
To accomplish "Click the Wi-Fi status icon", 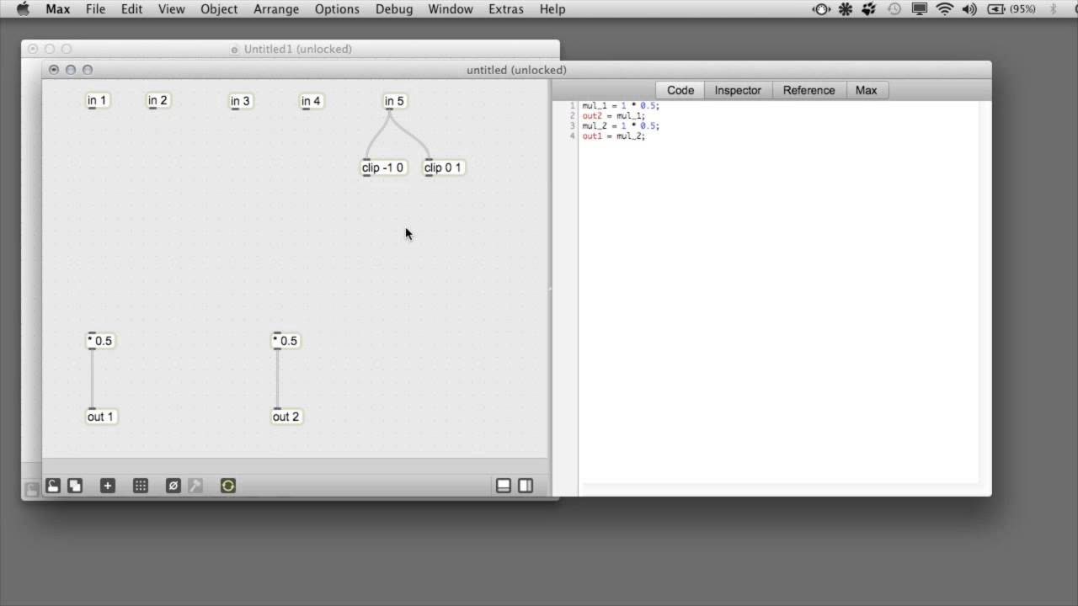I will click(945, 9).
